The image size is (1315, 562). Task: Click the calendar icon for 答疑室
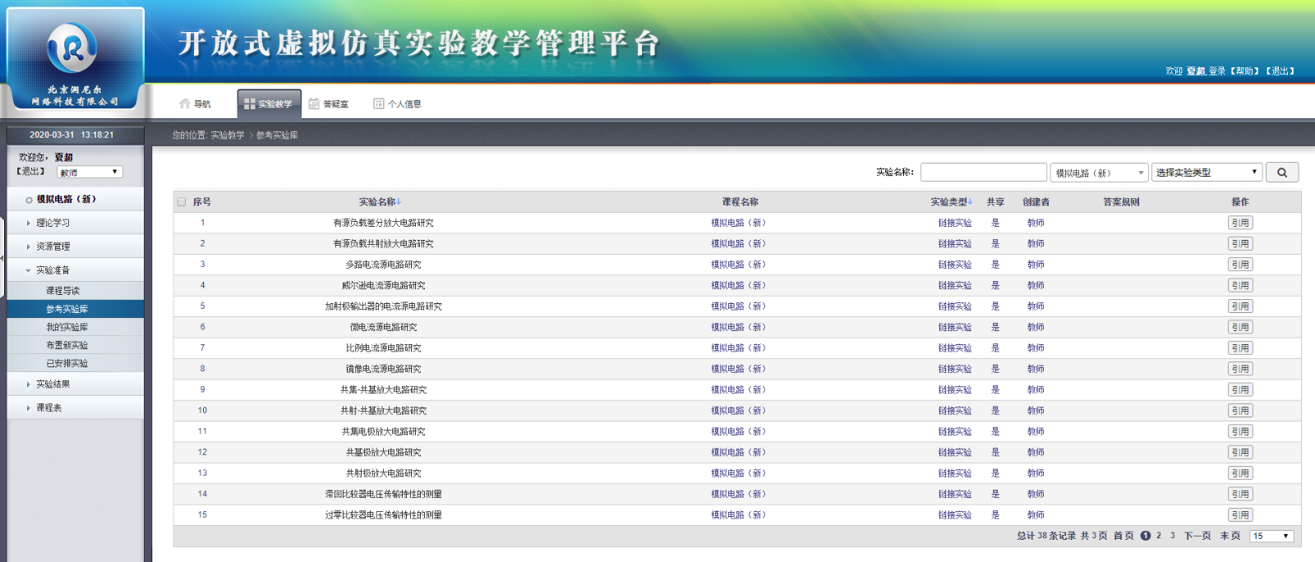click(x=314, y=104)
